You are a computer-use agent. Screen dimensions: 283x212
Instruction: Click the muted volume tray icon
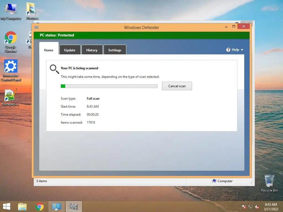[x=257, y=207]
